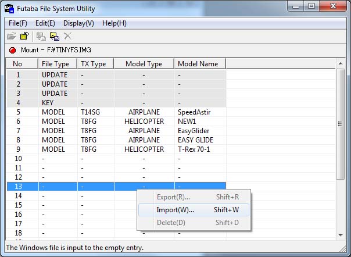Open the Help(H) menu
Viewport: 351px width, 257px height.
(x=114, y=23)
